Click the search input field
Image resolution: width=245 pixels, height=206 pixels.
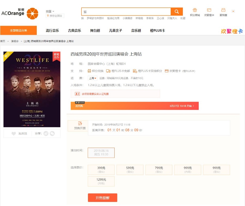[126, 12]
